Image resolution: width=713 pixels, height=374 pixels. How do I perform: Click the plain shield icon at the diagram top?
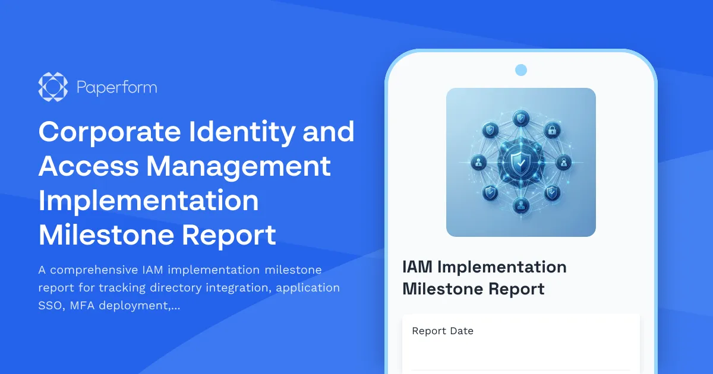point(520,118)
